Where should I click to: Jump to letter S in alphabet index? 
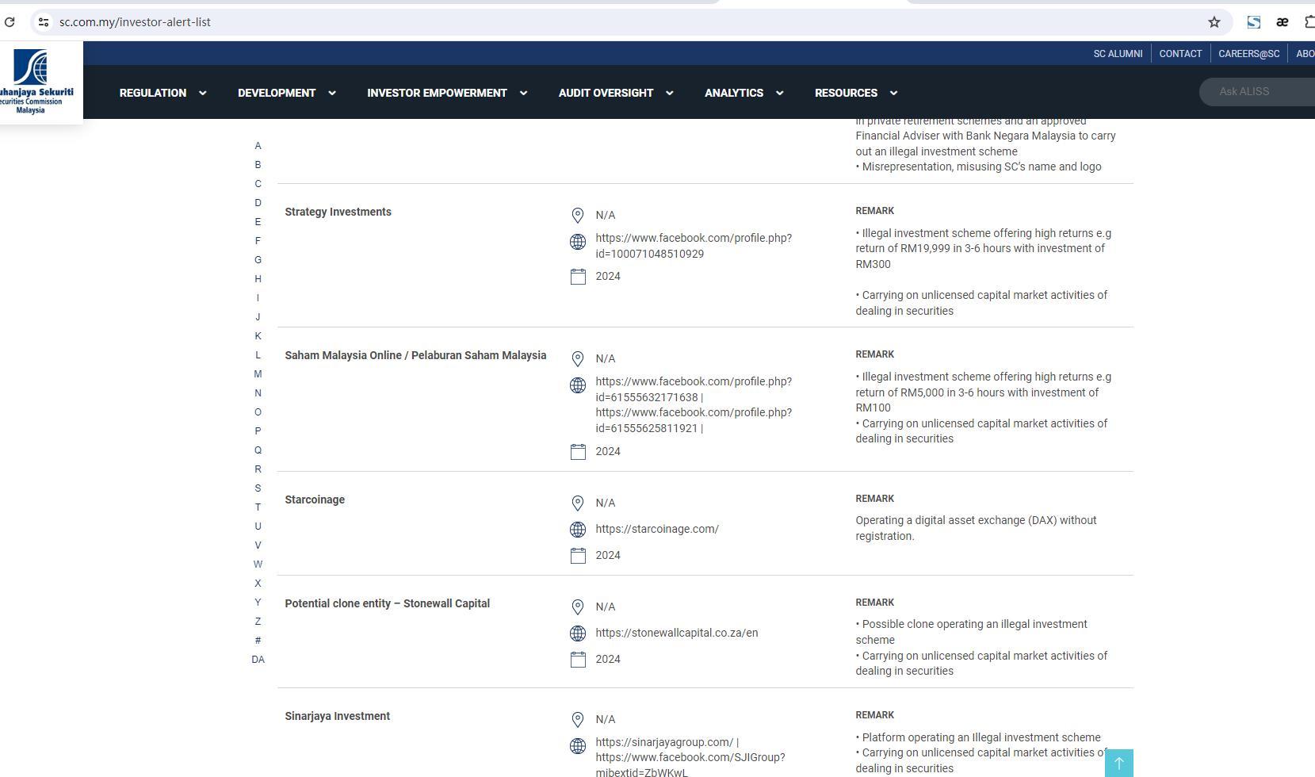(x=258, y=488)
